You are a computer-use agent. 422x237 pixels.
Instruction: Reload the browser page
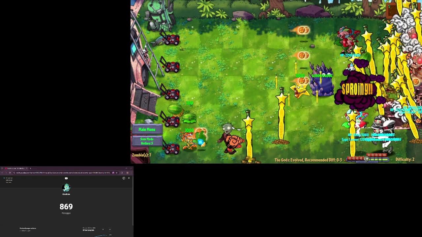[10, 173]
